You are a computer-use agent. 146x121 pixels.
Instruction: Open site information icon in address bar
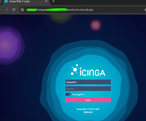tap(22, 10)
